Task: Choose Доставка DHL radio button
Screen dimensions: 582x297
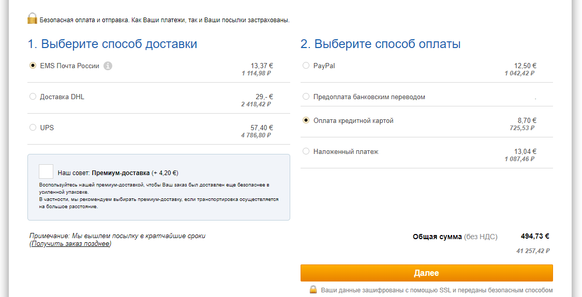Action: pyautogui.click(x=33, y=97)
